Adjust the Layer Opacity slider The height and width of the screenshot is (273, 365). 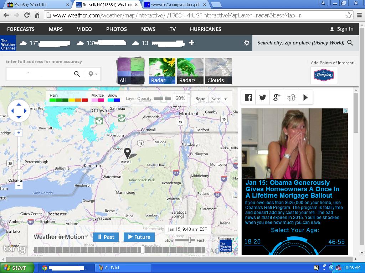[164, 98]
